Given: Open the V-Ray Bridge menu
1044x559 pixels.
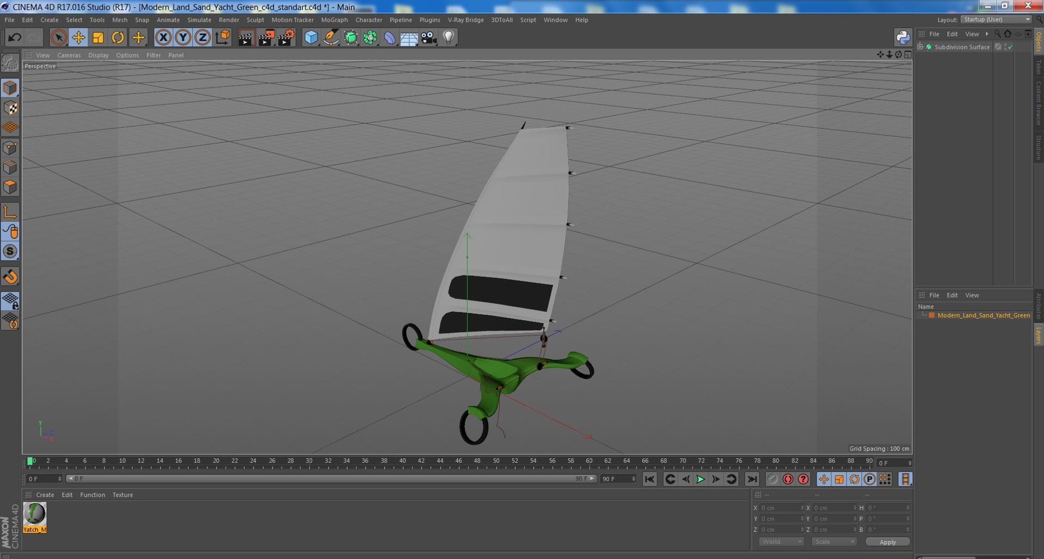Looking at the screenshot, I should pos(465,20).
